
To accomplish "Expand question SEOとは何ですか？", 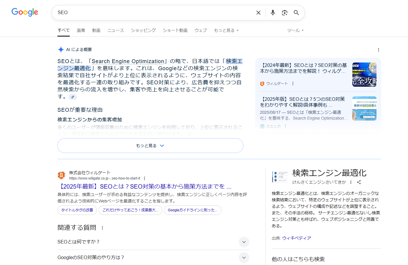I will tap(153, 242).
